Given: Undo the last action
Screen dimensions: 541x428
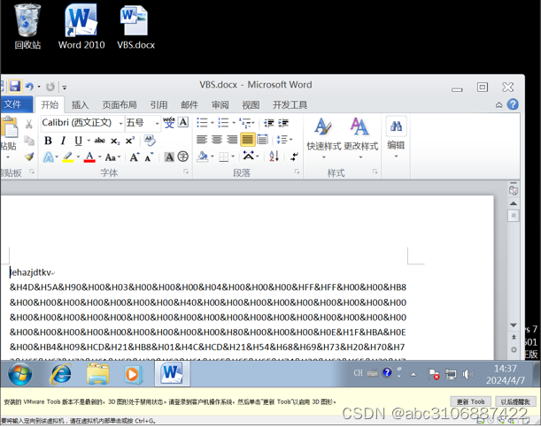Looking at the screenshot, I should click(x=29, y=87).
